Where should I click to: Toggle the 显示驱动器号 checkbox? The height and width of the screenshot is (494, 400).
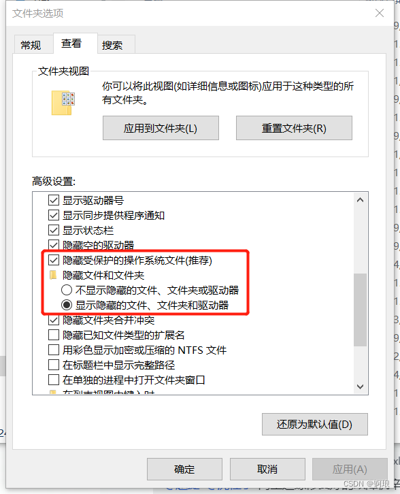(x=54, y=200)
